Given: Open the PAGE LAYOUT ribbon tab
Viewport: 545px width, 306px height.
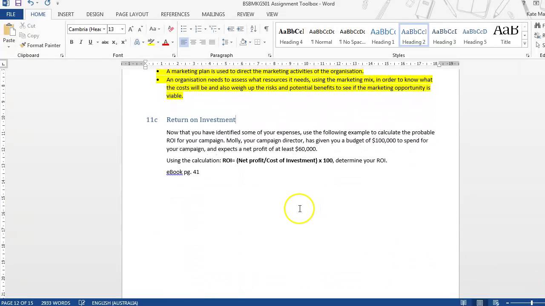Looking at the screenshot, I should 132,14.
